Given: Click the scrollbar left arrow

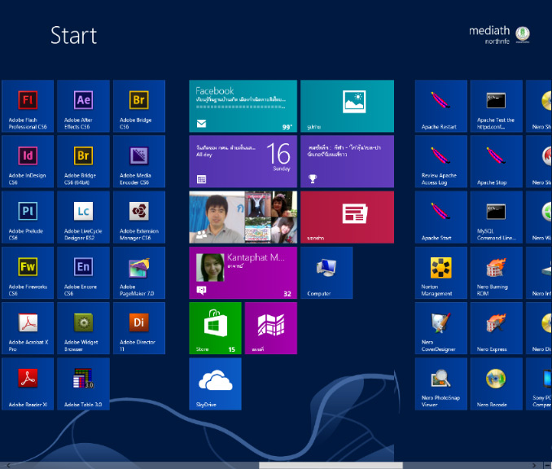Looking at the screenshot, I should [8, 466].
